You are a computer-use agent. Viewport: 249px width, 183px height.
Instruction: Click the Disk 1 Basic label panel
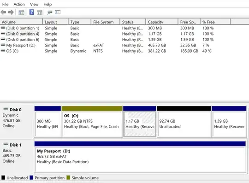pos(17,156)
